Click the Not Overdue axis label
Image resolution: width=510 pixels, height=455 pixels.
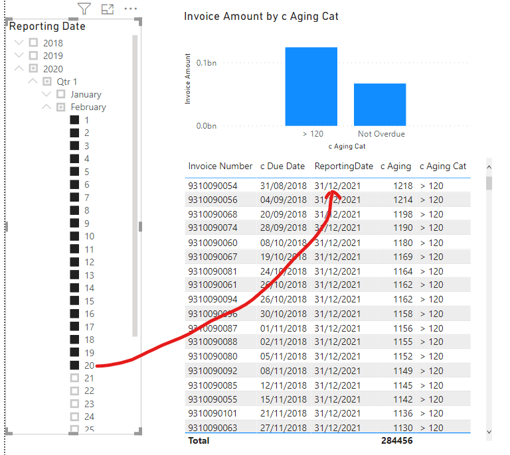click(381, 134)
